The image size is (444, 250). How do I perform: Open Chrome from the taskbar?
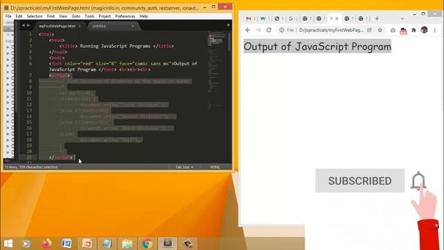pos(147,244)
